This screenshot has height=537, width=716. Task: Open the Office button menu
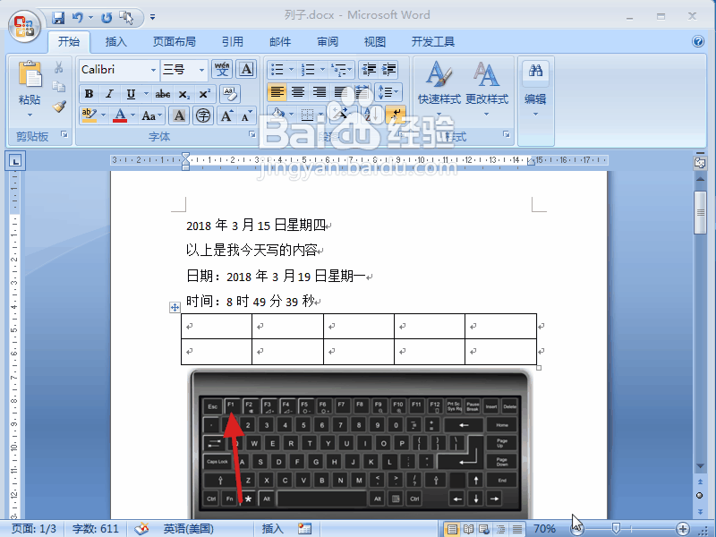[x=25, y=25]
